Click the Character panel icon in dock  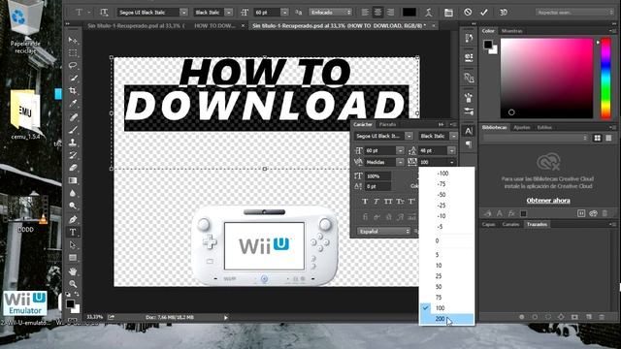(x=469, y=131)
